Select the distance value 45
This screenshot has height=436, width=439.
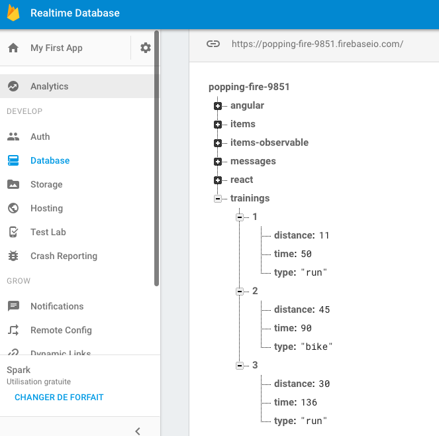(324, 309)
